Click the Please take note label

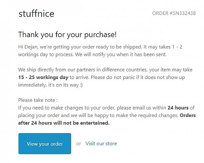[x=38, y=100]
